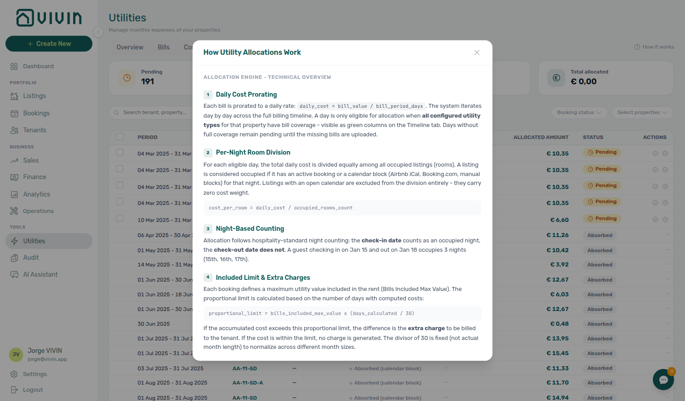Image resolution: width=685 pixels, height=401 pixels.
Task: Click the VIVIN logo
Action: point(49,18)
